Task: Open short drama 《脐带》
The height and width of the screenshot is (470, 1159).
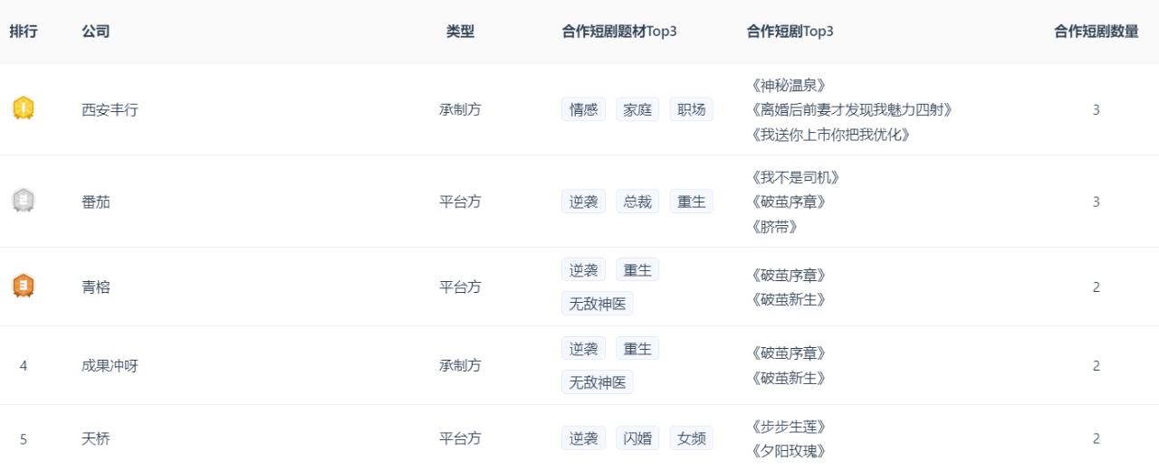Action: click(774, 227)
